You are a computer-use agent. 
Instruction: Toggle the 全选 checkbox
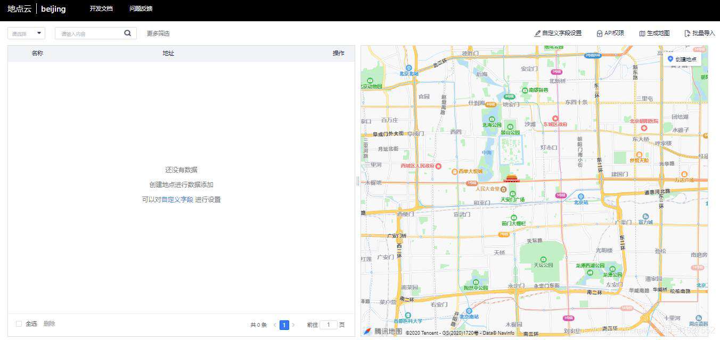click(19, 324)
